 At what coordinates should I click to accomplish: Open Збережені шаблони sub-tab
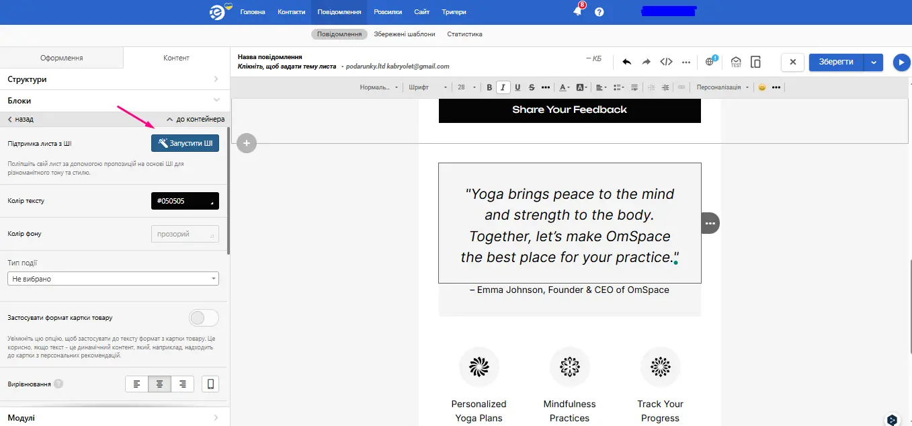405,34
